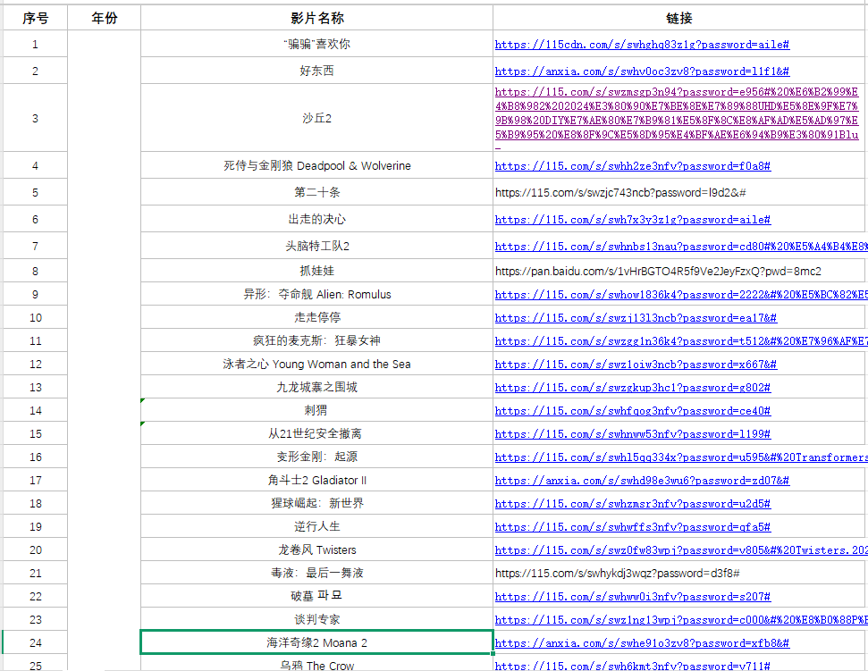Select the cell 第二十条
Screen dimensions: 868x671
[x=316, y=192]
